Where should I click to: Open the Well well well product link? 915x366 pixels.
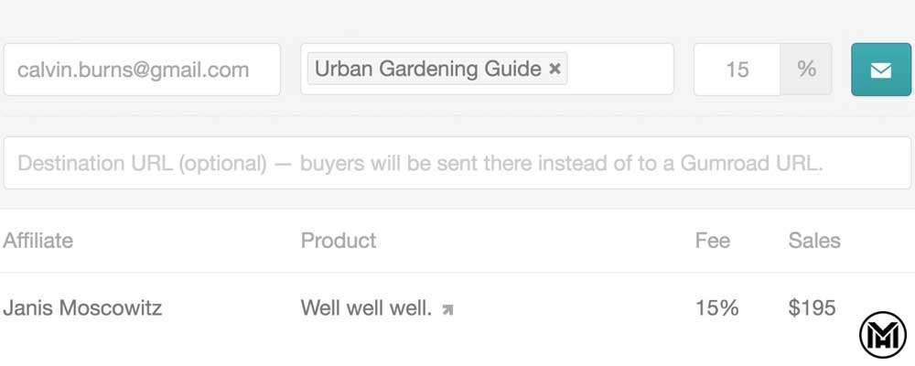[x=366, y=308]
